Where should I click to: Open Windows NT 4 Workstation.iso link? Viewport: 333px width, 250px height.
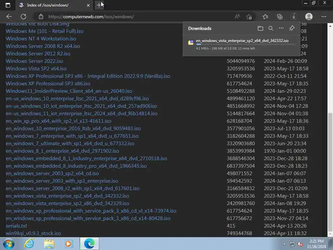(41, 38)
